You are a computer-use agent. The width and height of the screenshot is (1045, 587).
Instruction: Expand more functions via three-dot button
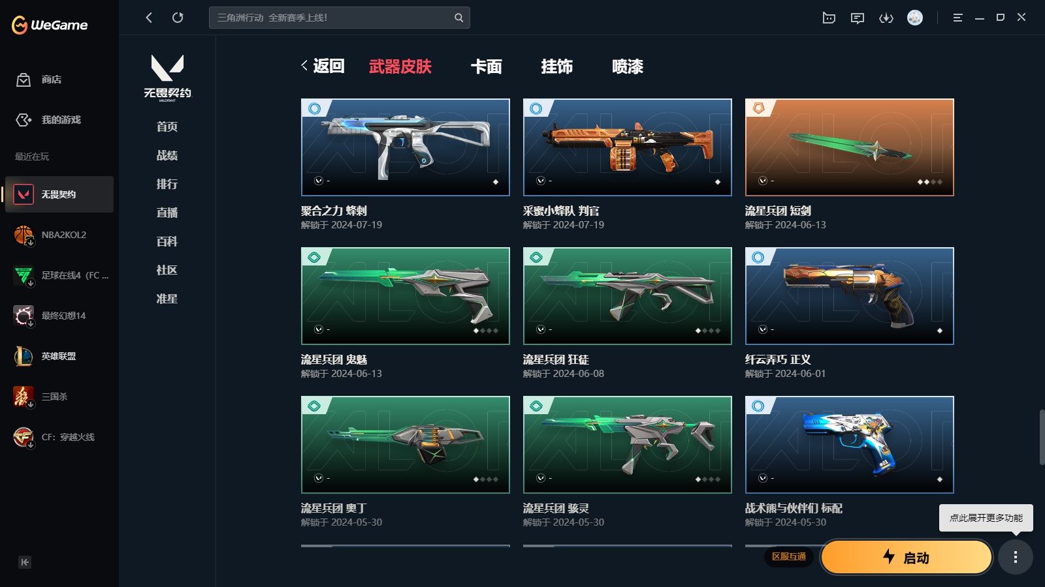[x=1016, y=557]
